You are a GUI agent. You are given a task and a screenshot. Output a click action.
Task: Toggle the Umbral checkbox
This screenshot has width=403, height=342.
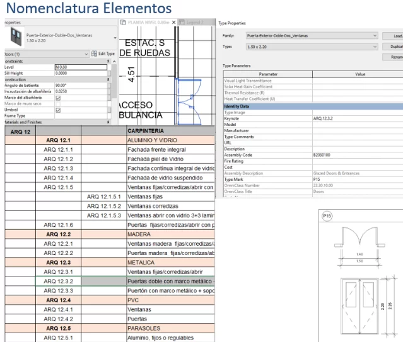(x=58, y=110)
